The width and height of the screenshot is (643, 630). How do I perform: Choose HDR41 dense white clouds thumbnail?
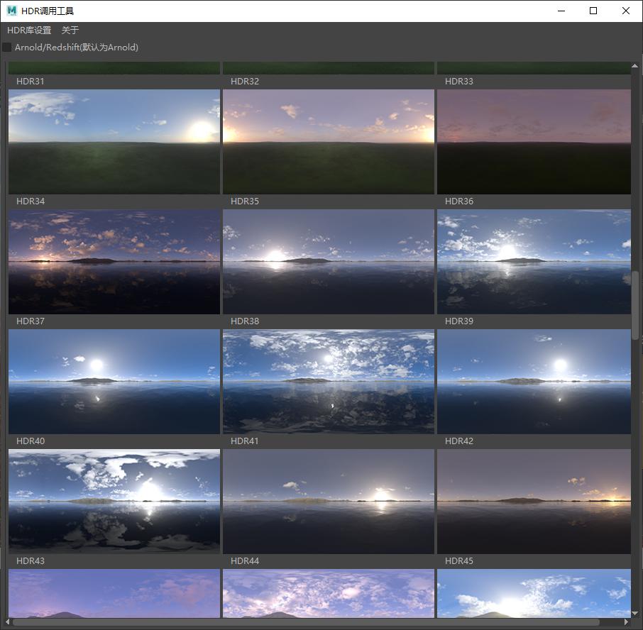coord(329,381)
